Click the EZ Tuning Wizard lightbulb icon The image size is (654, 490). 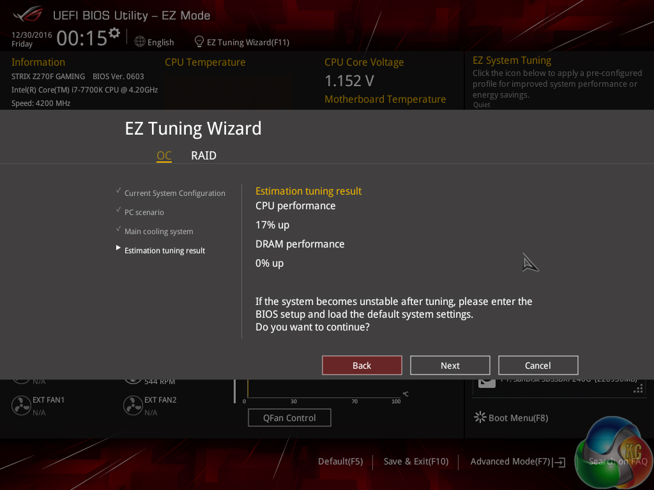click(x=199, y=41)
